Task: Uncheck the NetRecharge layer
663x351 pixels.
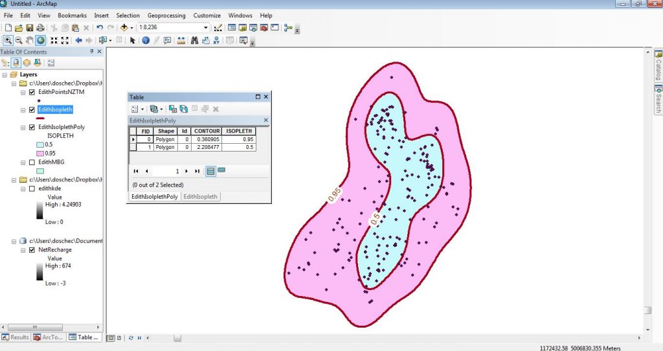Action: (32, 250)
